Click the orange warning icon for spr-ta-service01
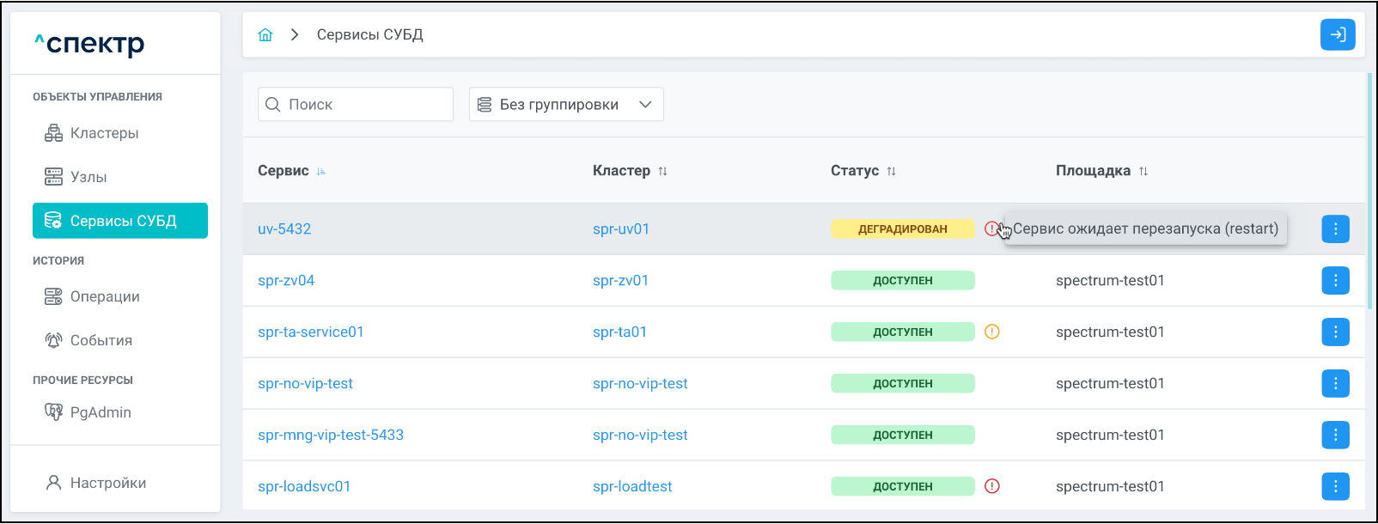This screenshot has height=524, width=1378. coord(991,332)
